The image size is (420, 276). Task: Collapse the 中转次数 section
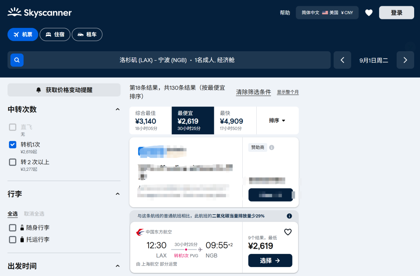[117, 109]
